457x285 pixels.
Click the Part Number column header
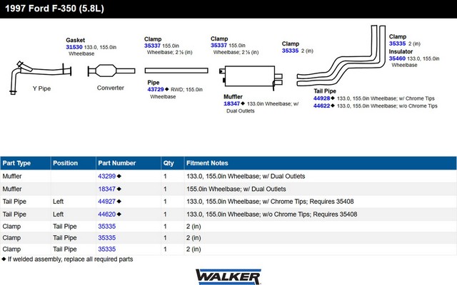point(129,163)
